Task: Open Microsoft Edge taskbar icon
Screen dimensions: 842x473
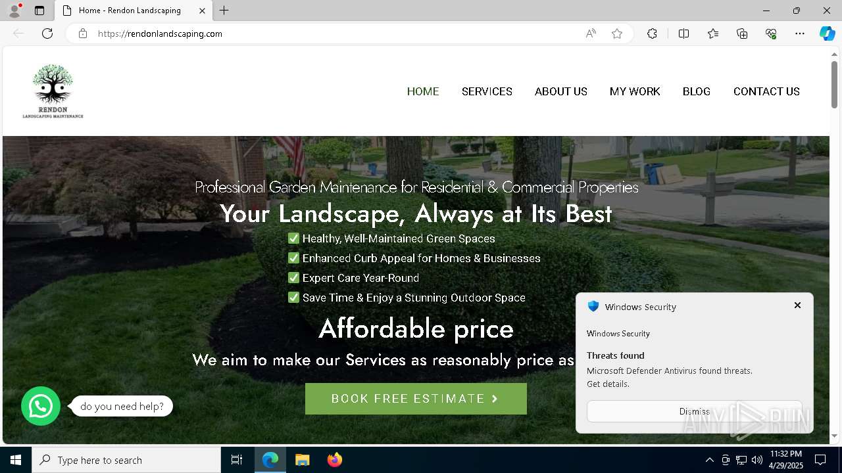Action: (270, 460)
